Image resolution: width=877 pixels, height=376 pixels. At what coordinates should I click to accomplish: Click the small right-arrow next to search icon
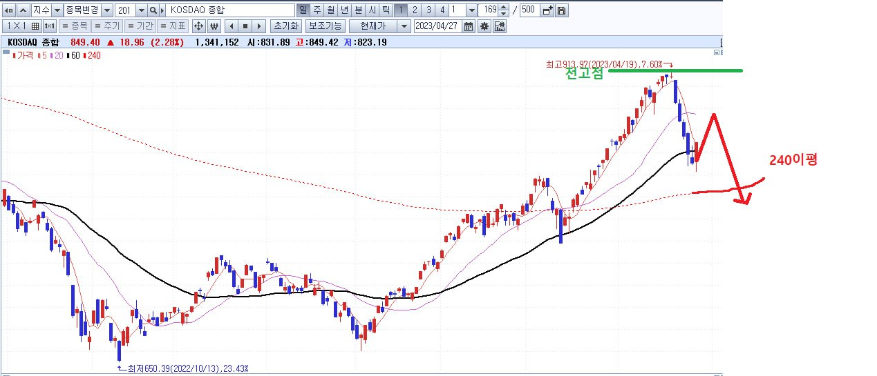click(x=162, y=10)
